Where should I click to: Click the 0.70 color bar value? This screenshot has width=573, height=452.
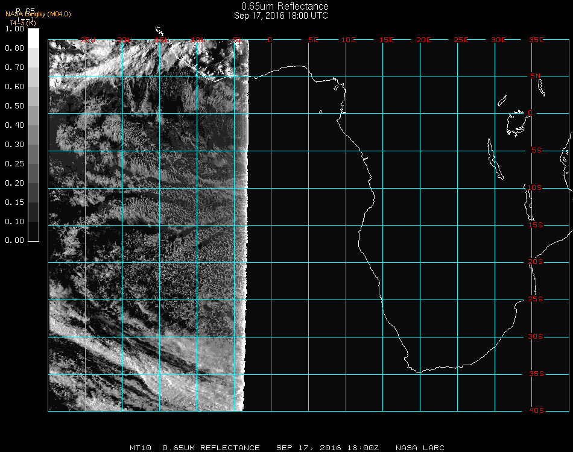14,67
